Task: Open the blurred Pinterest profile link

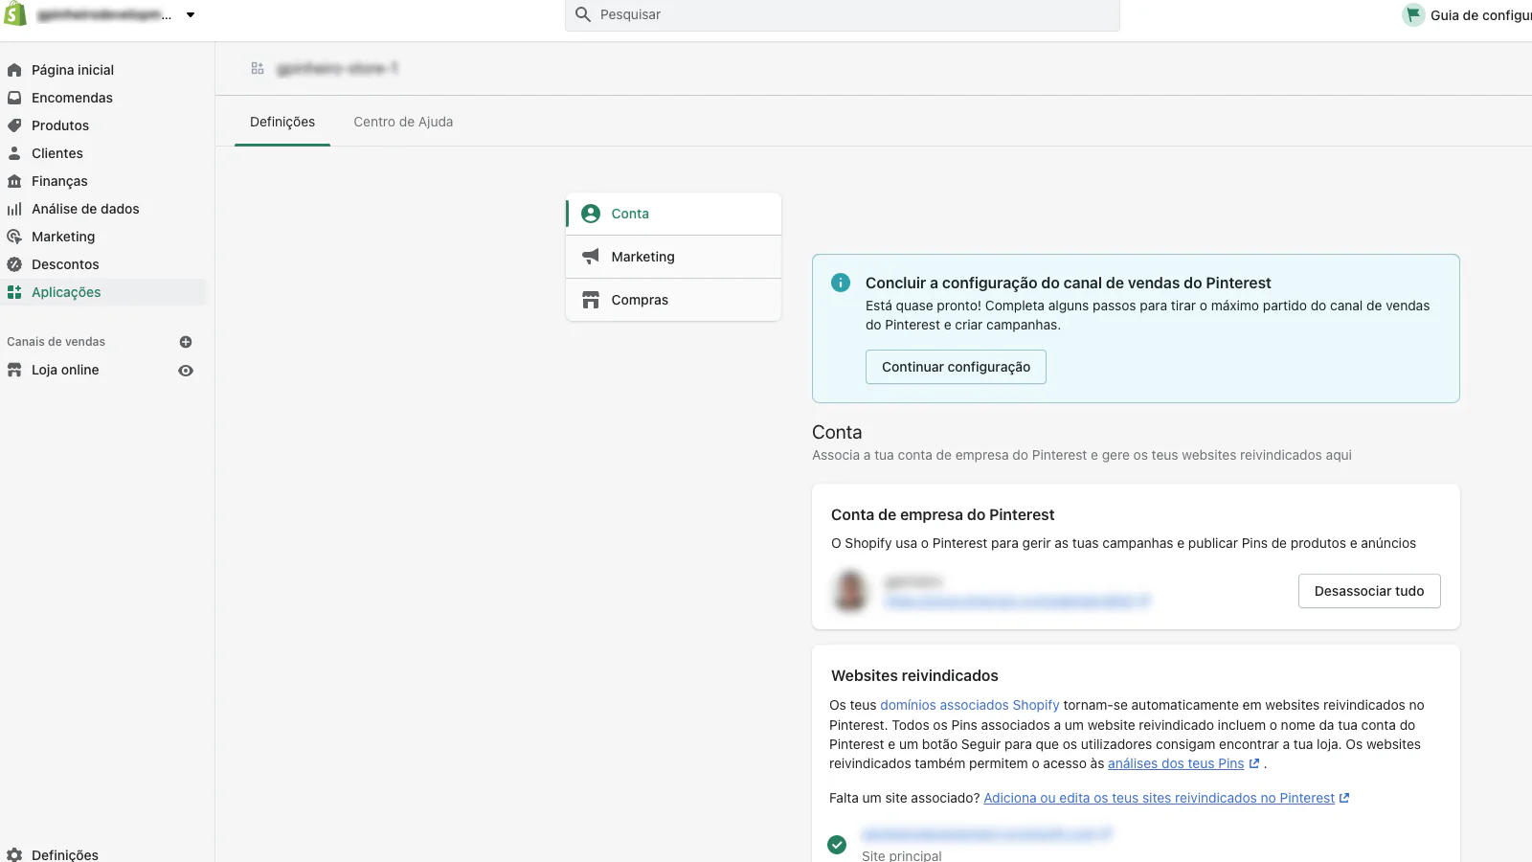Action: tap(1017, 601)
